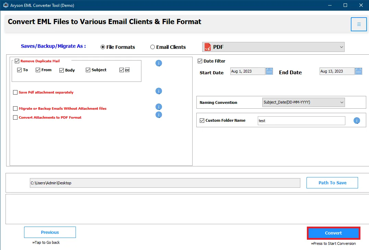The width and height of the screenshot is (369, 250).
Task: Click the Tap to Go back hint text
Action: coord(46,242)
